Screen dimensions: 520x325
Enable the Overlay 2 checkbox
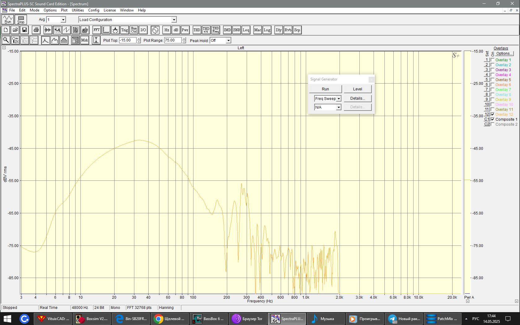point(492,65)
